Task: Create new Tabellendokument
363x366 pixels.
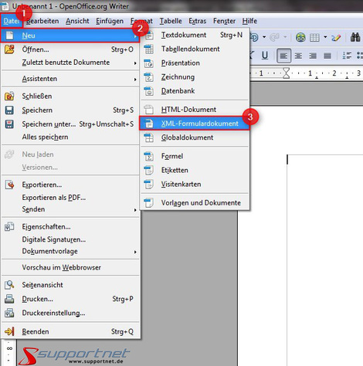Action: [195, 49]
